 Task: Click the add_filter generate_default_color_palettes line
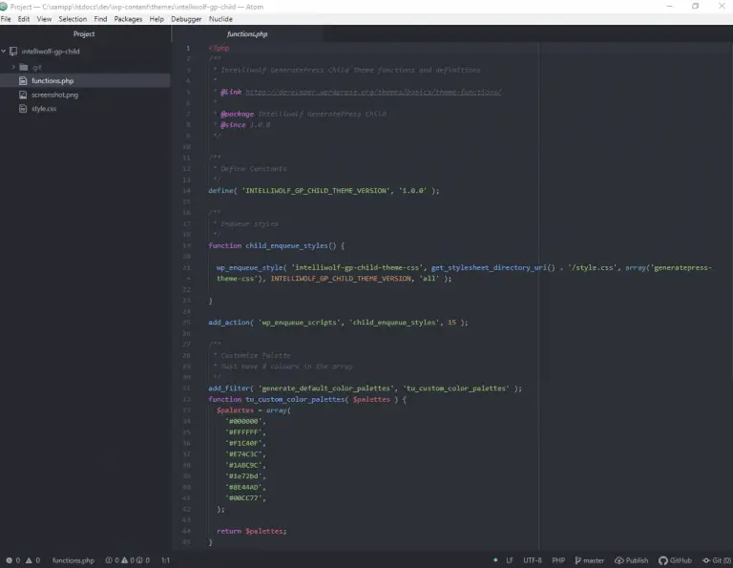[365, 389]
